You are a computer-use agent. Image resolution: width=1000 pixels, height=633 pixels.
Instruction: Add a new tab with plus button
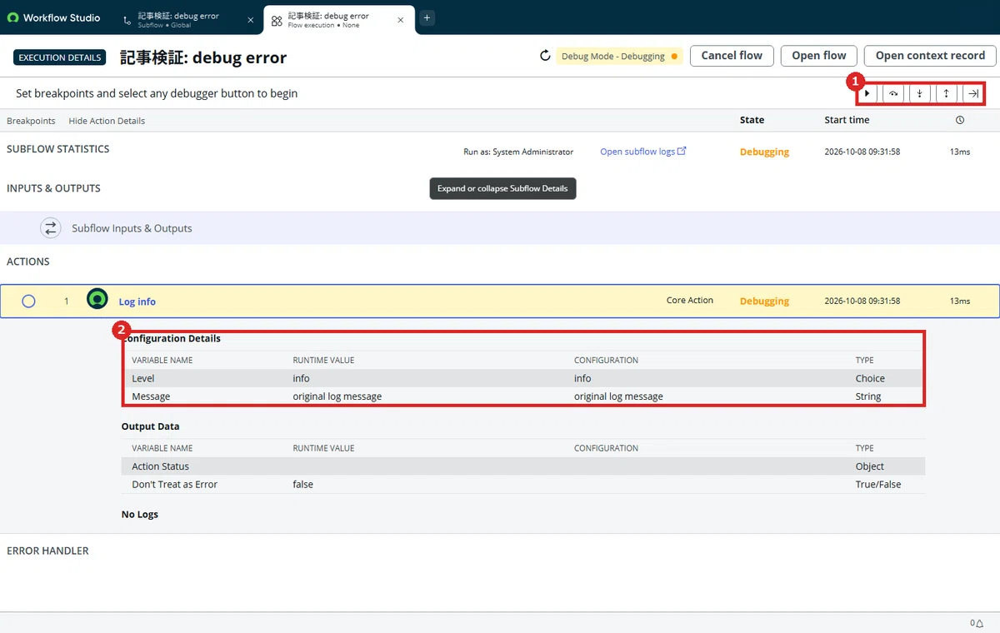tap(427, 17)
